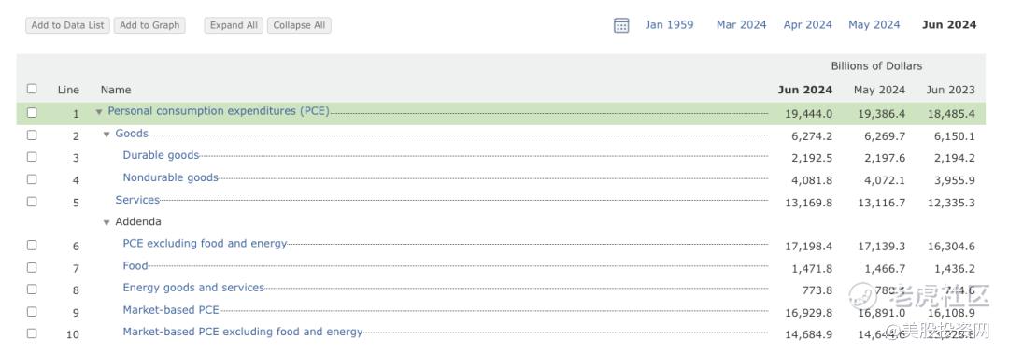Open PCE excluding food and energy link
The image size is (1009, 354).
(205, 243)
